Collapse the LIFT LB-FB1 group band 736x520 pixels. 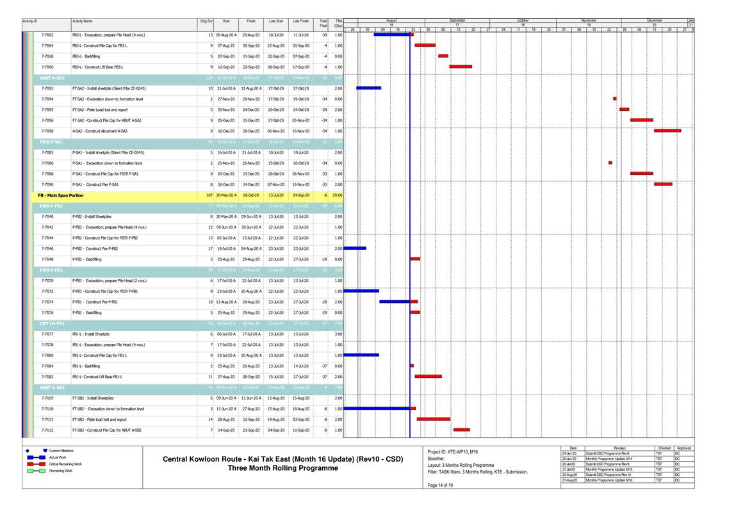click(x=51, y=323)
